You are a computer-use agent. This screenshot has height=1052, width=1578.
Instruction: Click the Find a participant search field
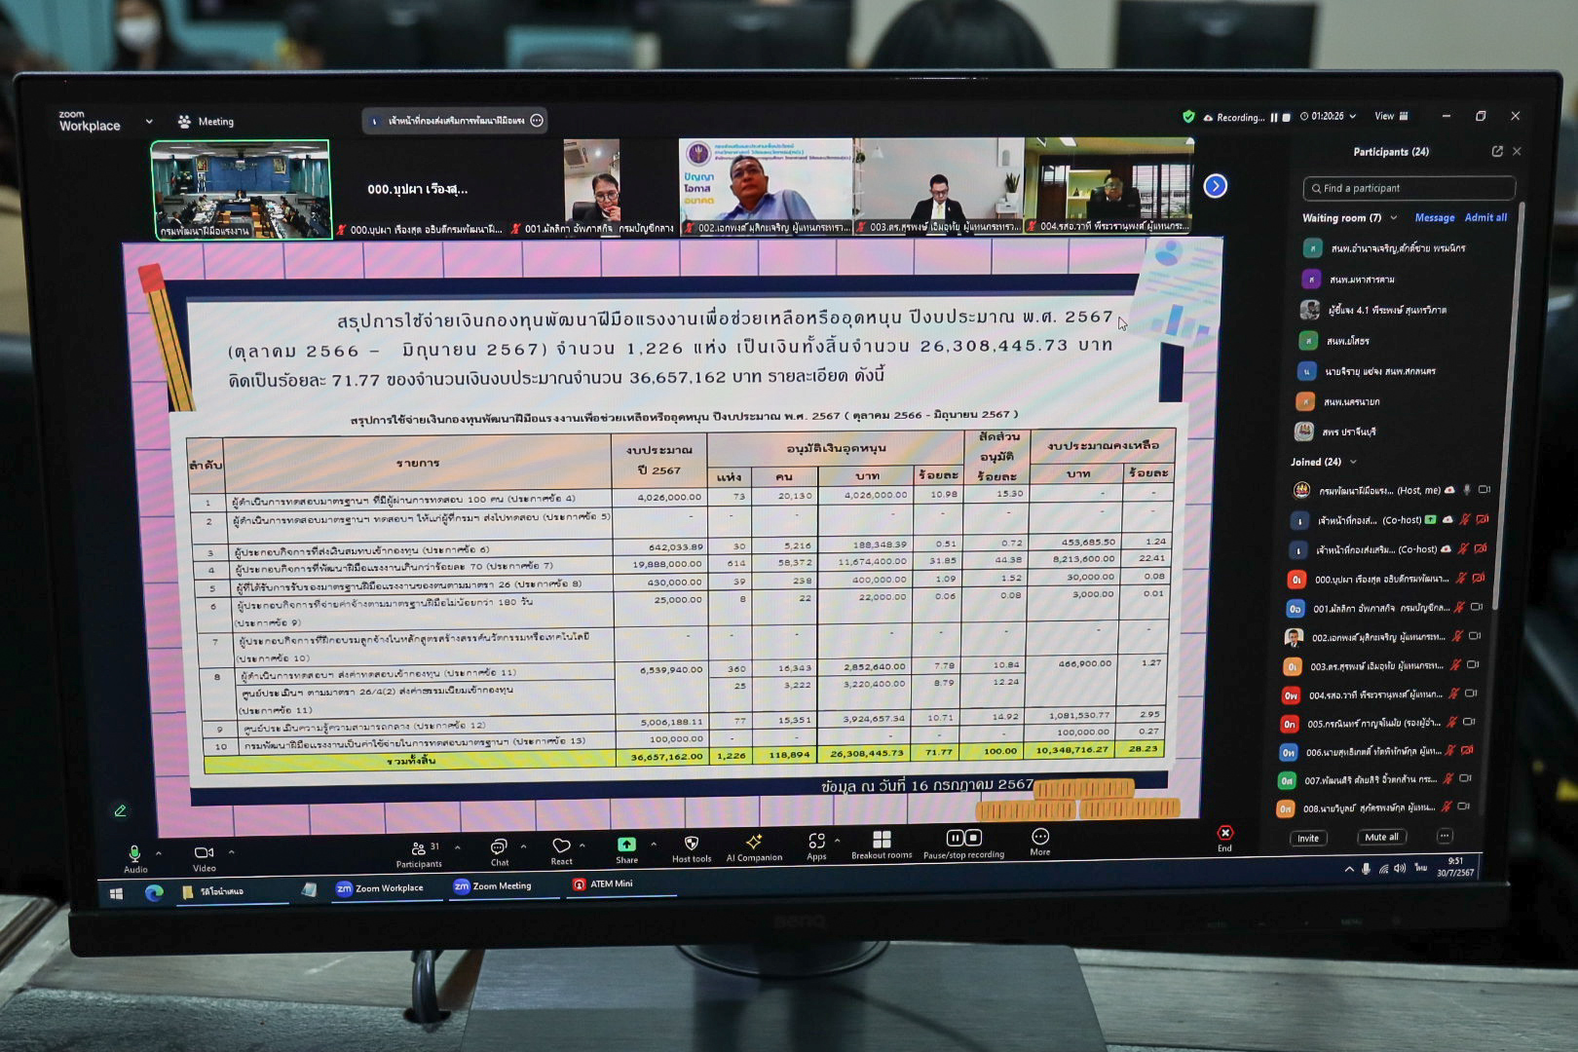pyautogui.click(x=1409, y=188)
